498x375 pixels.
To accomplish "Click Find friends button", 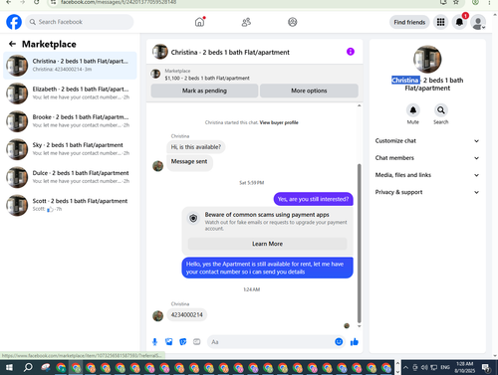I will coord(409,22).
